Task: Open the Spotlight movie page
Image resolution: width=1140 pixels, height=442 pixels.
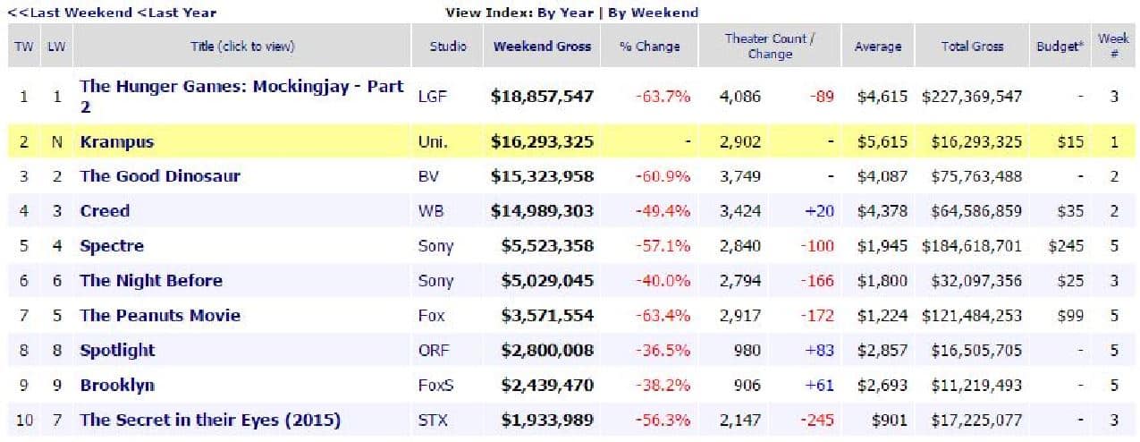Action: [116, 351]
